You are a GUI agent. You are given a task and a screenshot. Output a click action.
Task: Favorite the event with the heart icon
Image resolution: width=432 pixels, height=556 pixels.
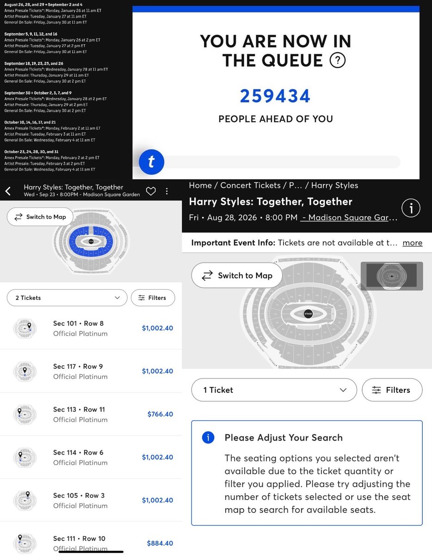point(150,191)
